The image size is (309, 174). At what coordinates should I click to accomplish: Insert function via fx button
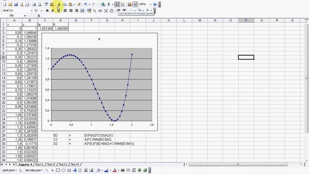pyautogui.click(x=39, y=16)
